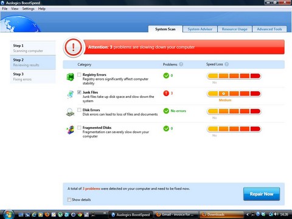Click green checkmark status for Disk Errors
The height and width of the screenshot is (219, 292).
click(x=166, y=111)
